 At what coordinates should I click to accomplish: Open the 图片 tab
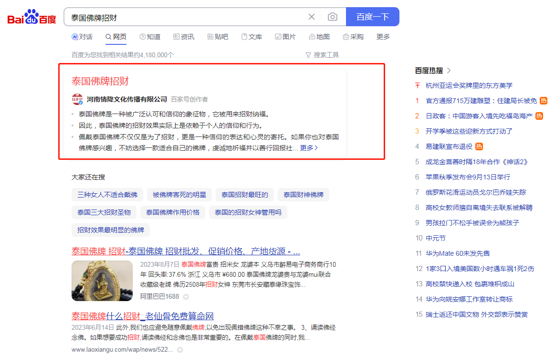[285, 37]
